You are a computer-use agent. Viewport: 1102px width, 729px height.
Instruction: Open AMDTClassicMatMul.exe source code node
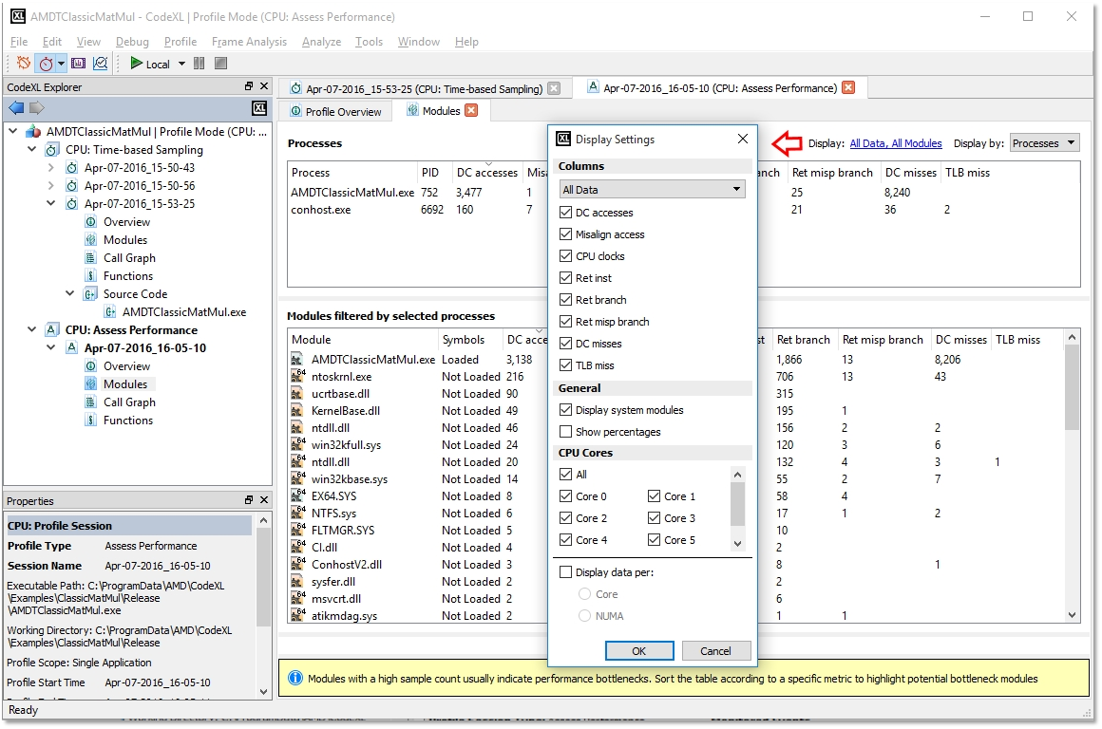(x=184, y=312)
